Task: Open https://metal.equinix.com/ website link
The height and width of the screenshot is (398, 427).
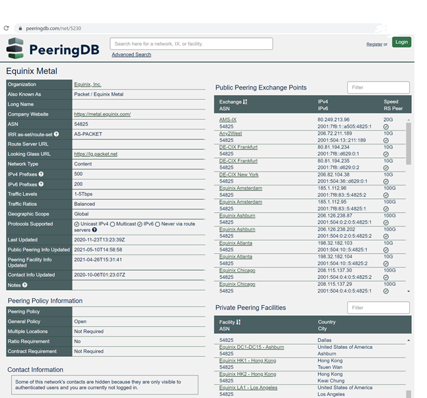Action: pyautogui.click(x=103, y=114)
